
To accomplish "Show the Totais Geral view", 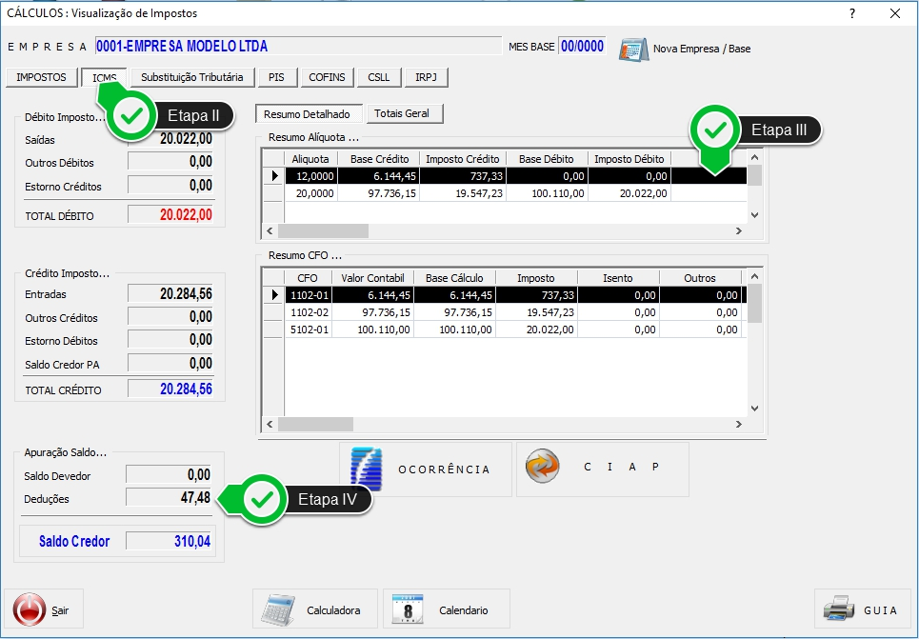I will point(402,113).
